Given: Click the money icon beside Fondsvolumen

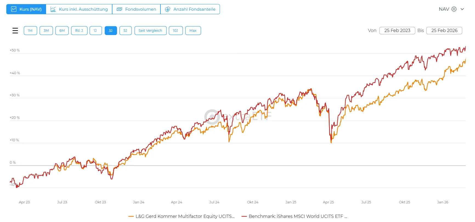Looking at the screenshot, I should (x=119, y=9).
